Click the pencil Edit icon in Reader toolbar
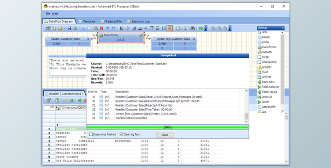The image size is (331, 168). click(65, 100)
